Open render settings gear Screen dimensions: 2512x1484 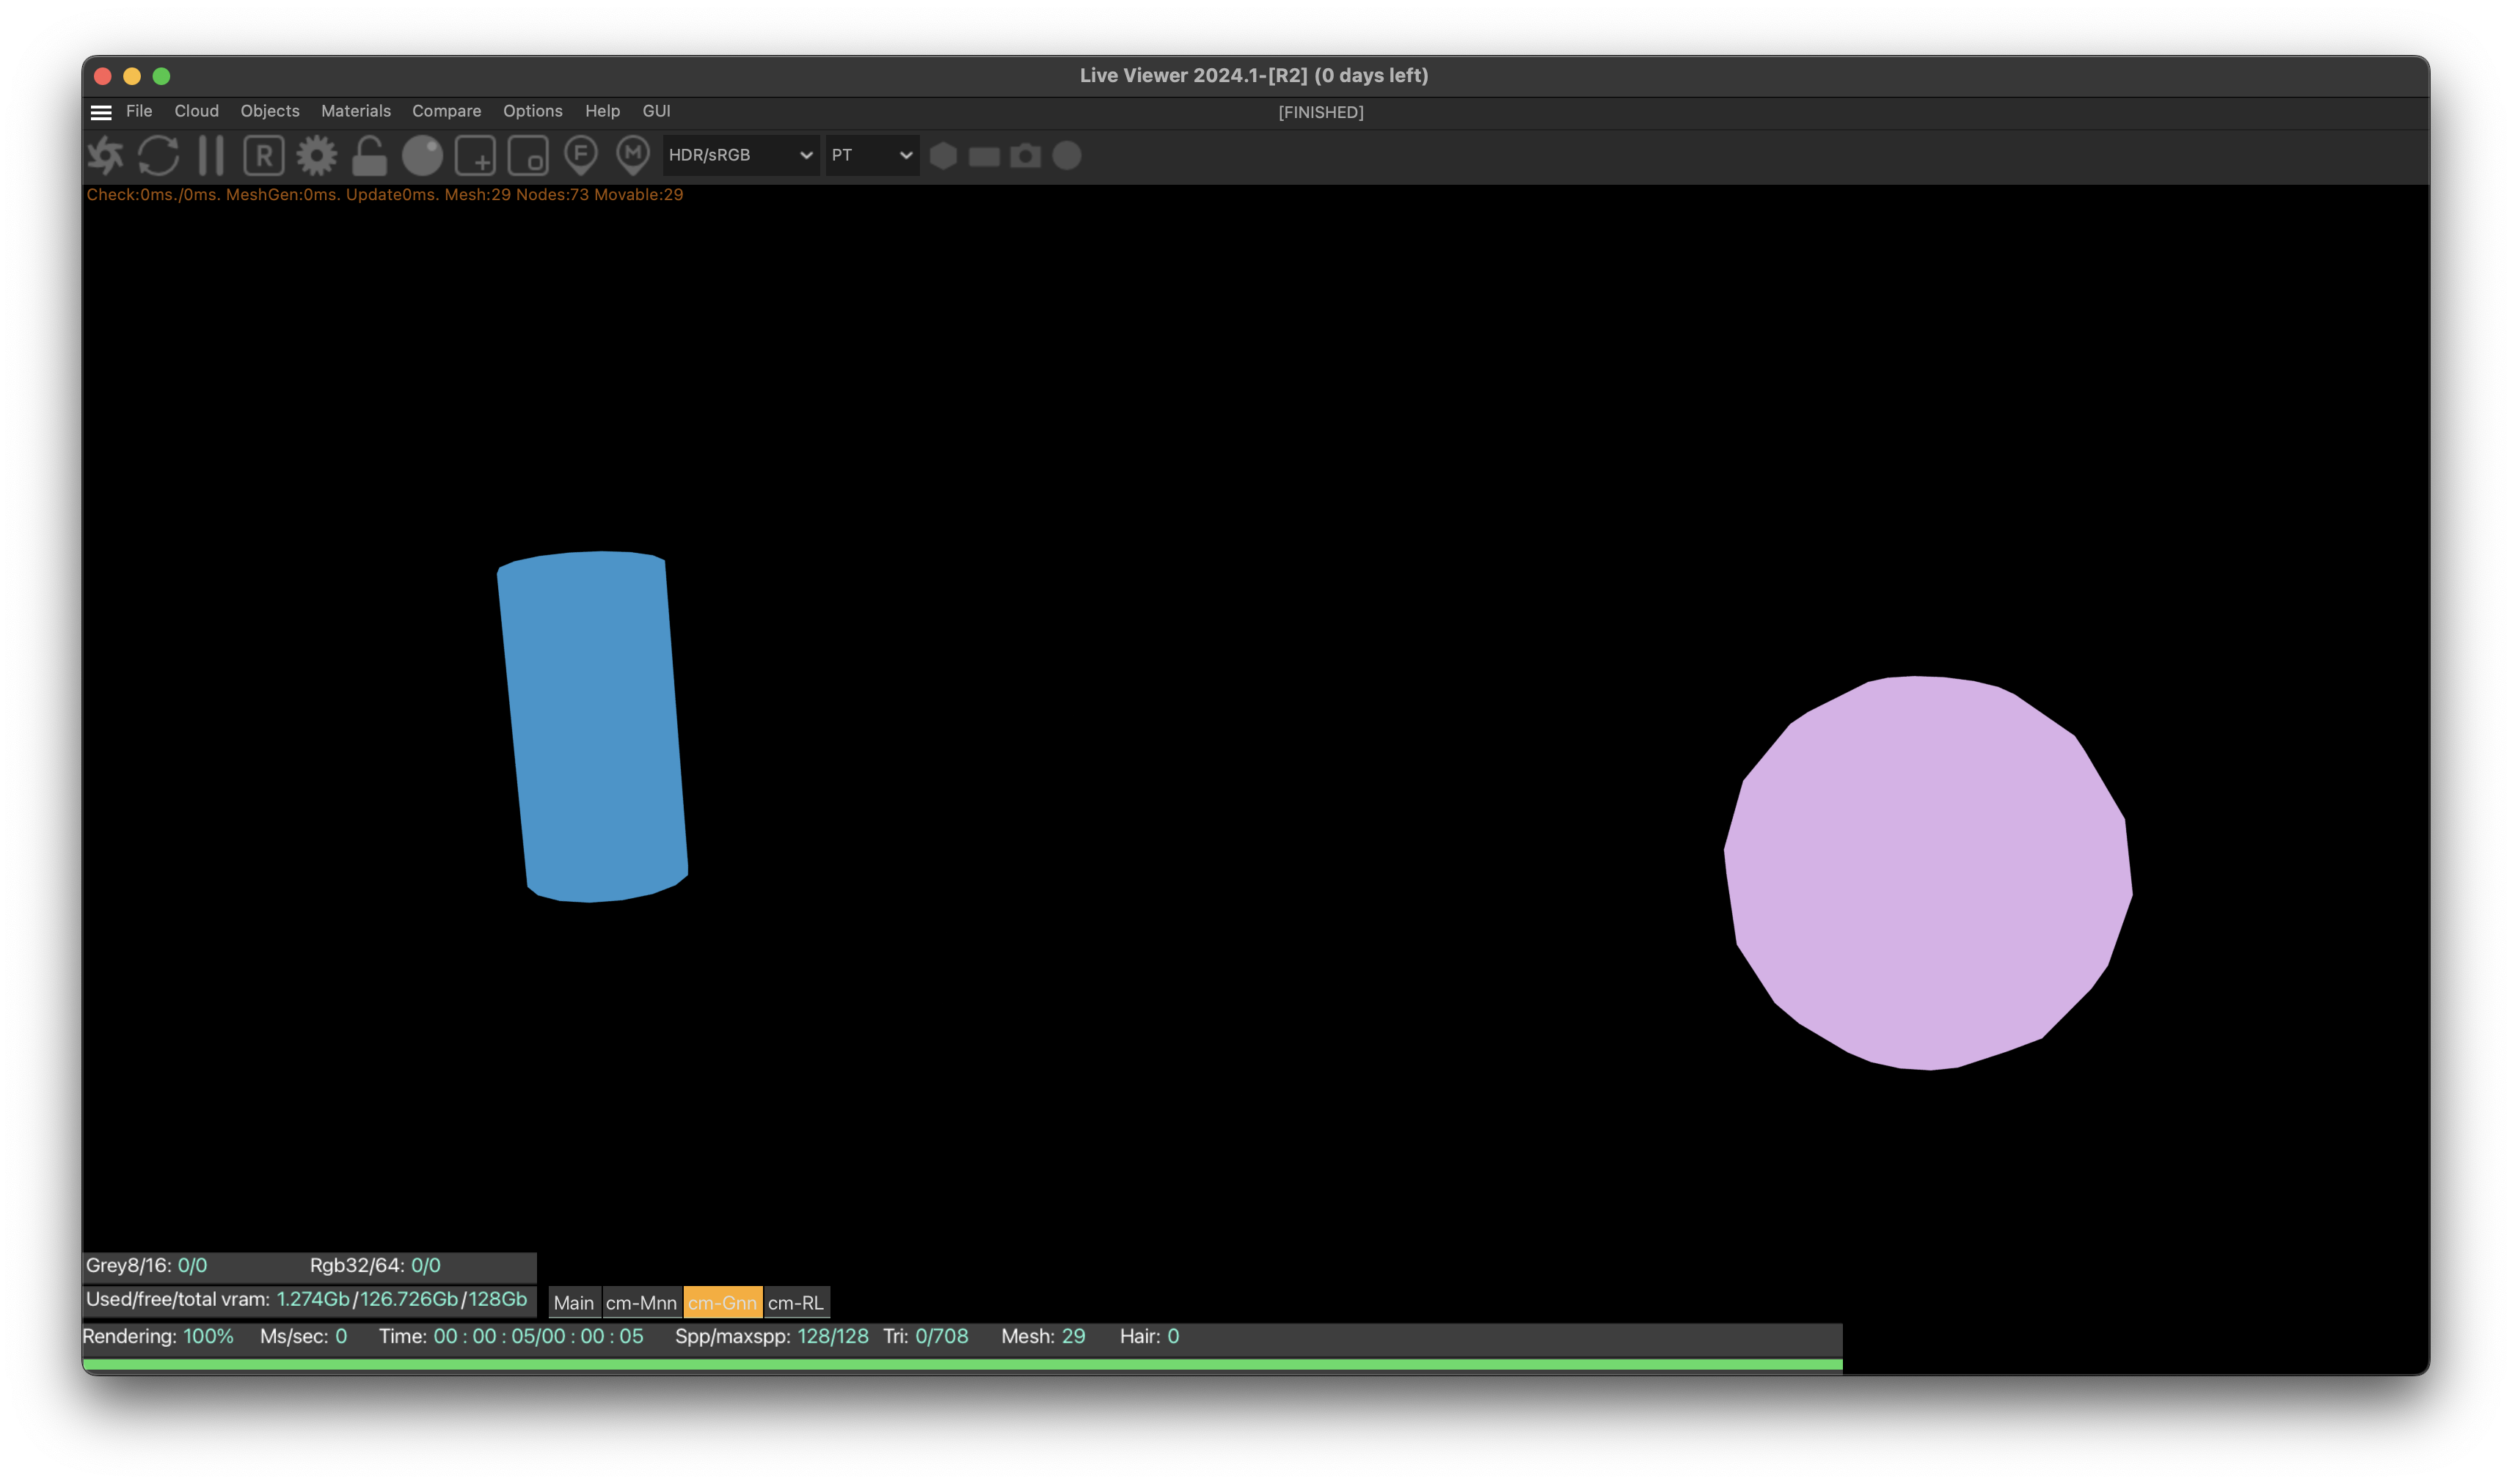click(317, 156)
